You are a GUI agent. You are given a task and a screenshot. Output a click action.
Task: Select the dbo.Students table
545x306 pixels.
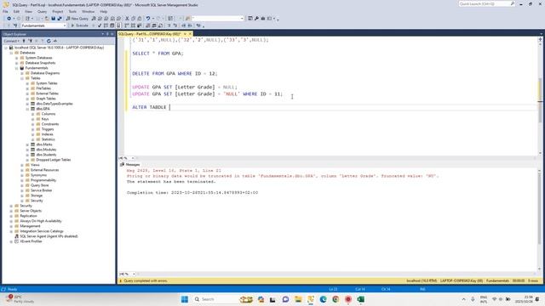(46, 155)
